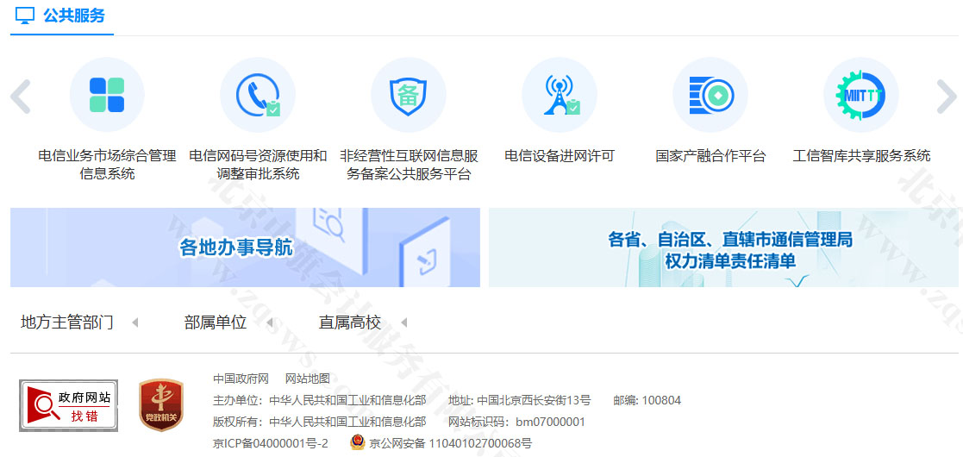Click the 政府网站找错 badge

tap(69, 405)
